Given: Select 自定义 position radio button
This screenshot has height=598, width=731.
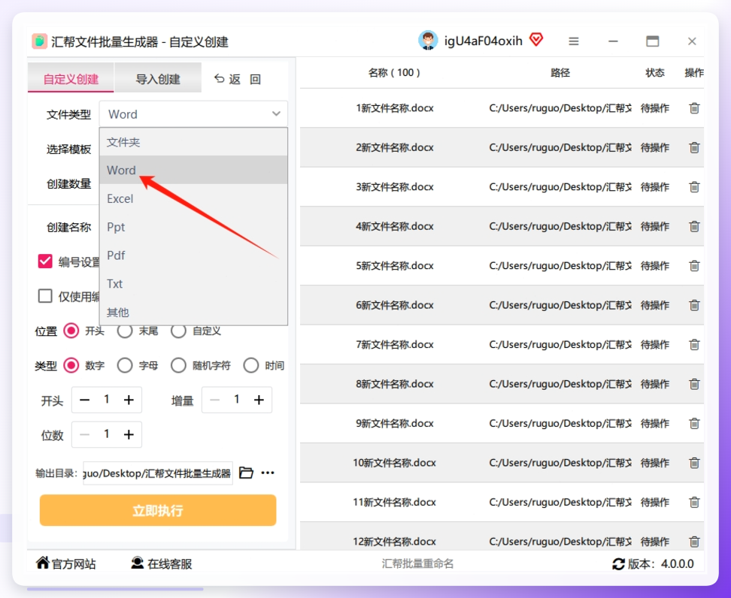Looking at the screenshot, I should tap(178, 331).
